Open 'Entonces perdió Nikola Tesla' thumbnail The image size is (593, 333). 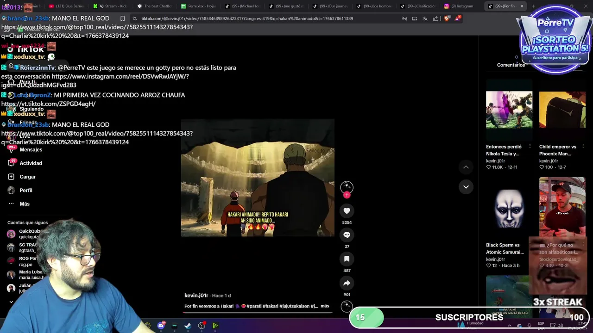(x=509, y=110)
